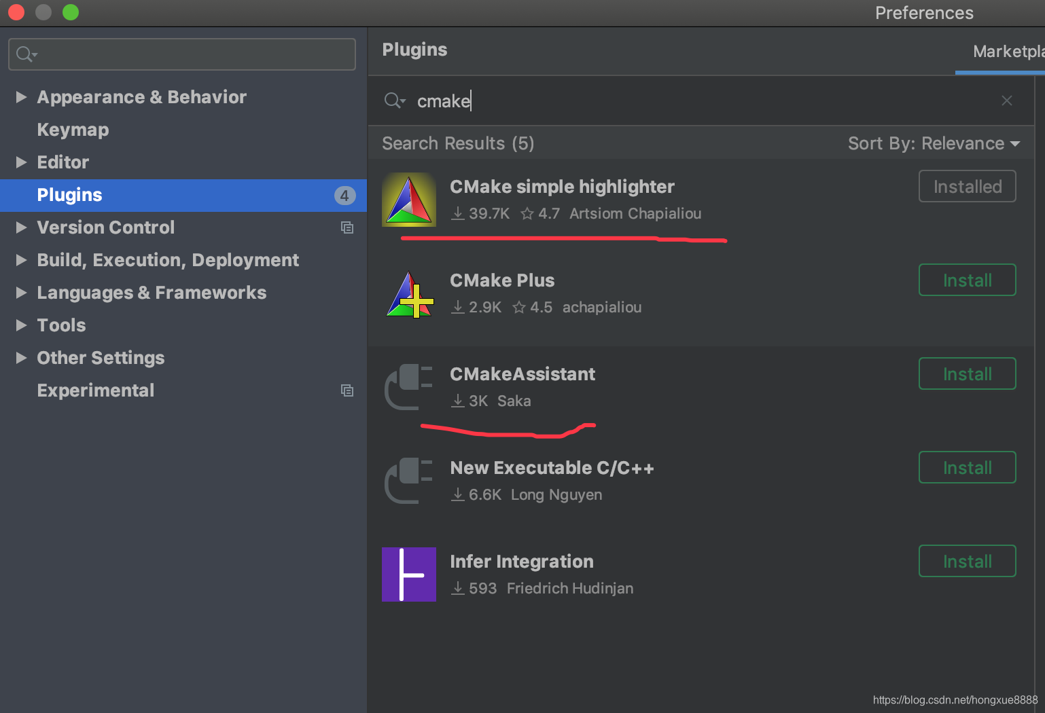
Task: Install the Infer Integration plugin
Action: (968, 561)
